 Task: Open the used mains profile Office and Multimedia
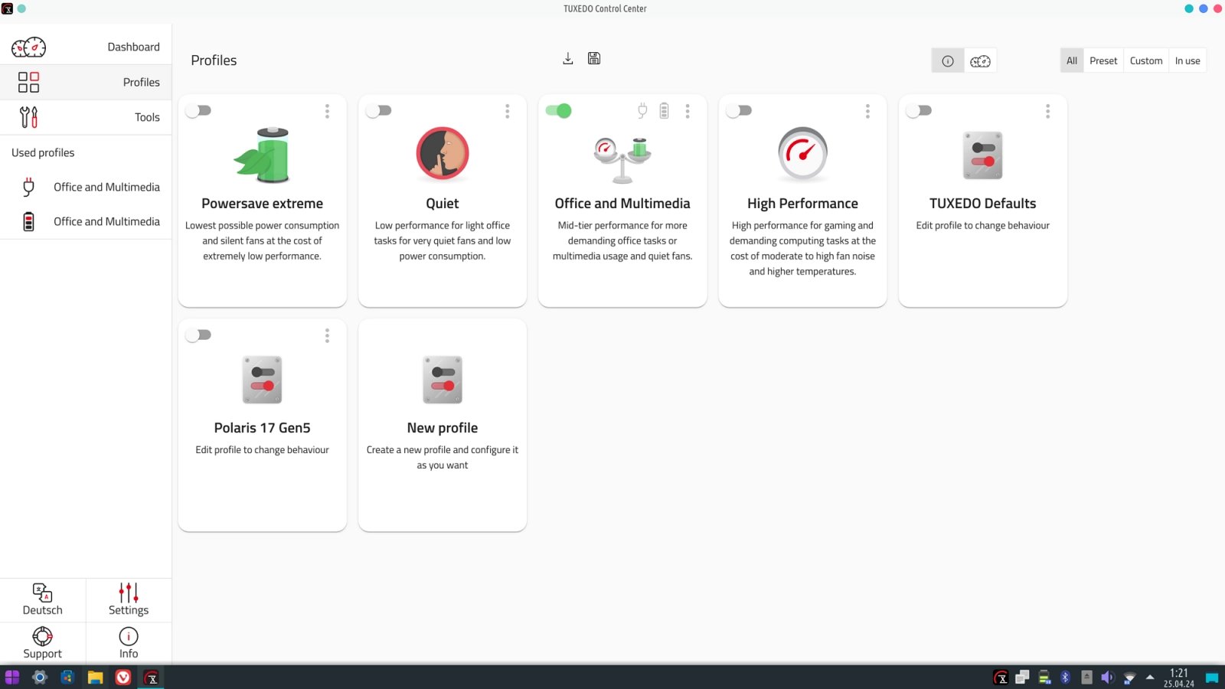(x=86, y=188)
